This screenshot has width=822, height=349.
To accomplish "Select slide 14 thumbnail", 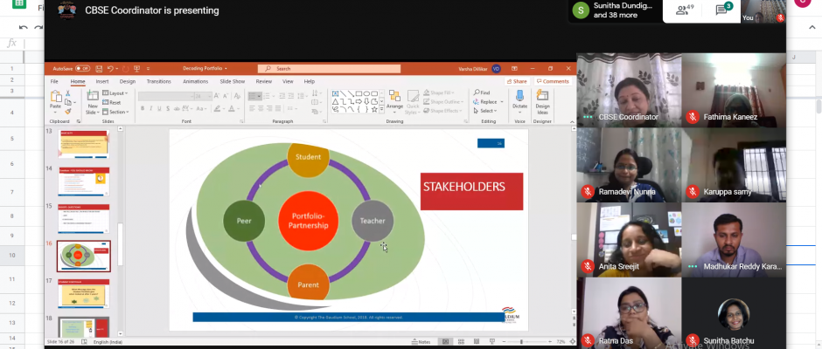I will coord(84,181).
